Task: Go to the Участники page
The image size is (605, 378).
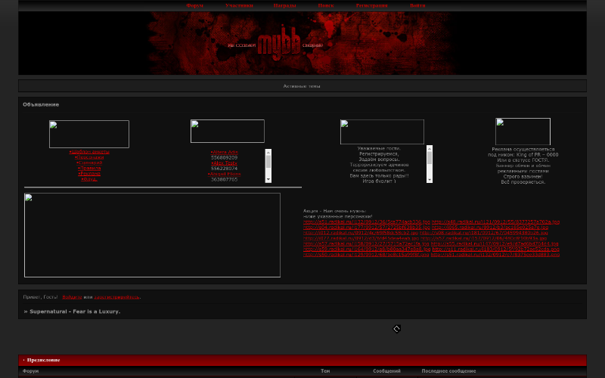Action: click(x=239, y=5)
